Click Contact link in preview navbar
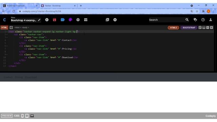This screenshot has height=122, width=217. 8,77
